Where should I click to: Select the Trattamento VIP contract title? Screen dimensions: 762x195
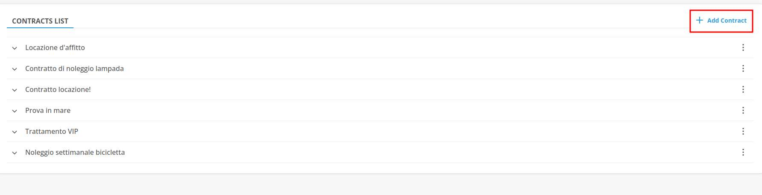[x=52, y=131]
